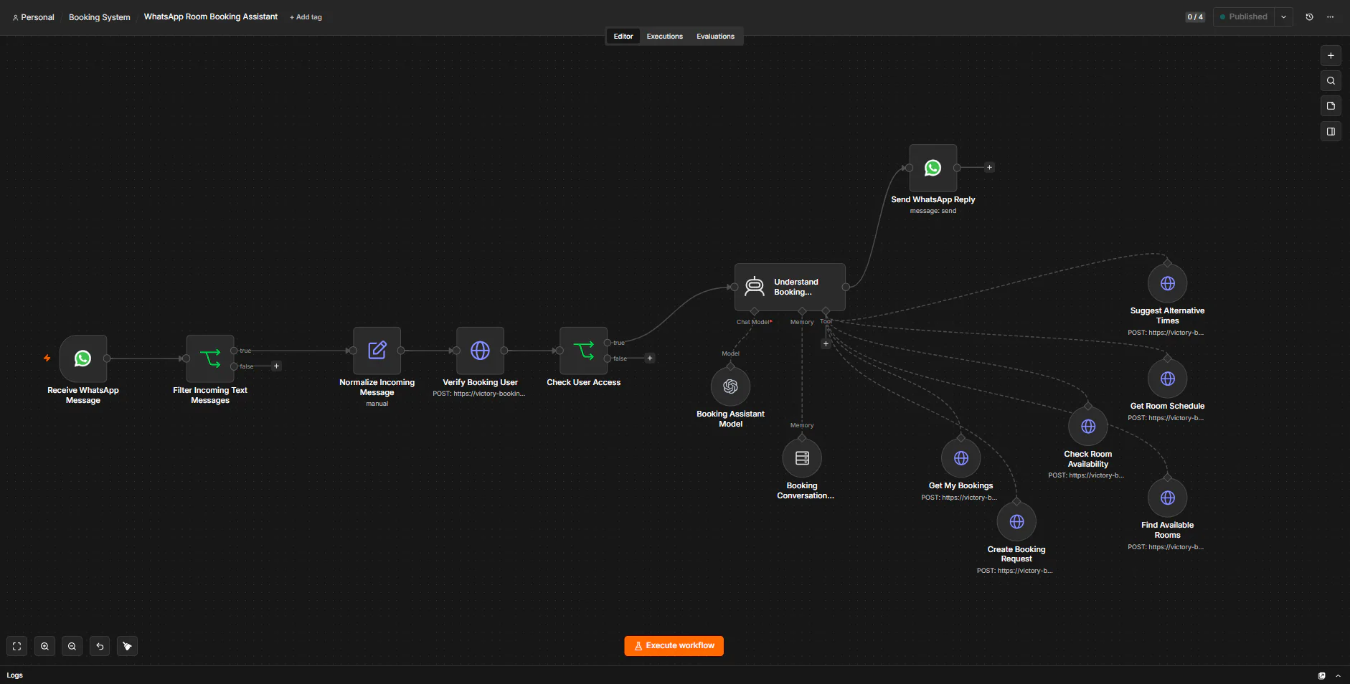Select the Booking Assistant Model node
Viewport: 1350px width, 684px height.
coord(731,386)
